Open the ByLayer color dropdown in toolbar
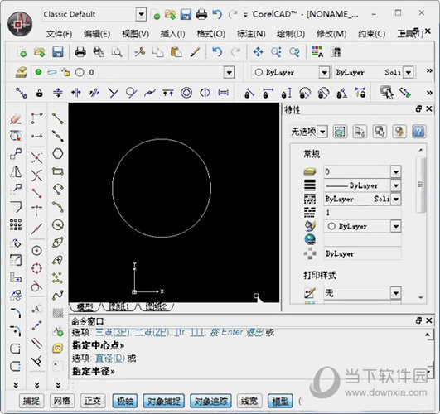Viewport: 440px width, 414px height. click(324, 73)
